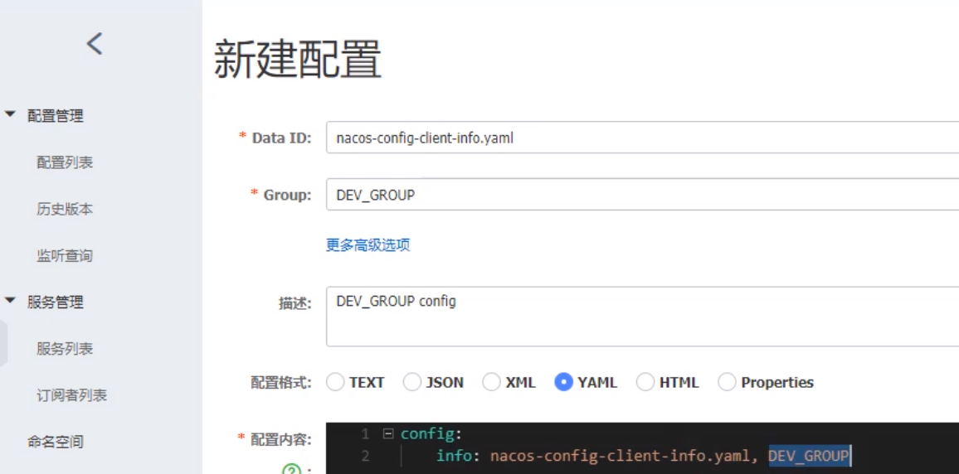Viewport: 959px width, 474px height.
Task: Open 服务列表 in the sidebar
Action: pyautogui.click(x=64, y=349)
